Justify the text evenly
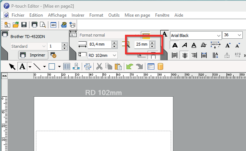The width and height of the screenshot is (246, 151). [204, 55]
